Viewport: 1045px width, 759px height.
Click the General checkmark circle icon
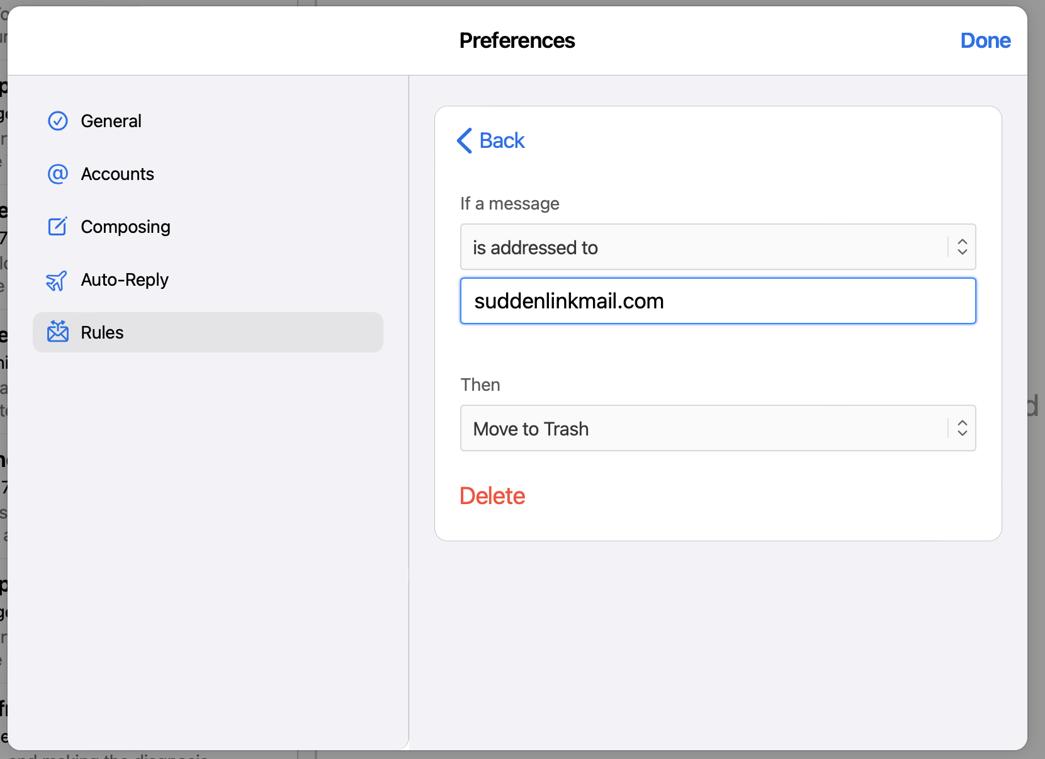pyautogui.click(x=58, y=121)
